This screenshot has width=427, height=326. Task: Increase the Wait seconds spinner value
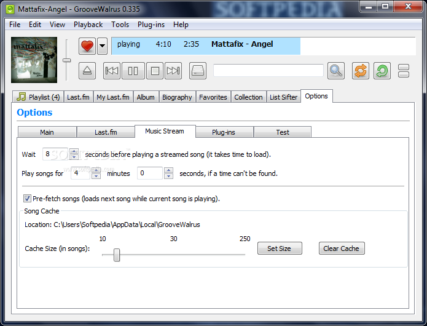[74, 151]
